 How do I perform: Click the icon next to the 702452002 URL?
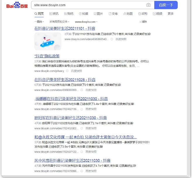tap(82, 128)
